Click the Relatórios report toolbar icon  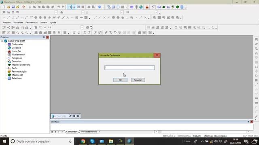coord(182,7)
